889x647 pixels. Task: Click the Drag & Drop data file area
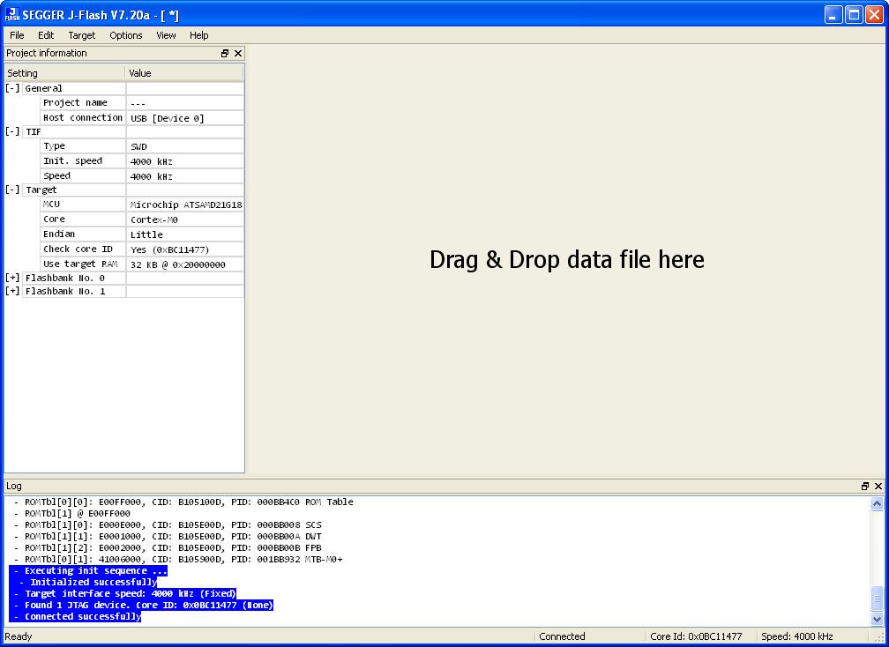coord(567,259)
